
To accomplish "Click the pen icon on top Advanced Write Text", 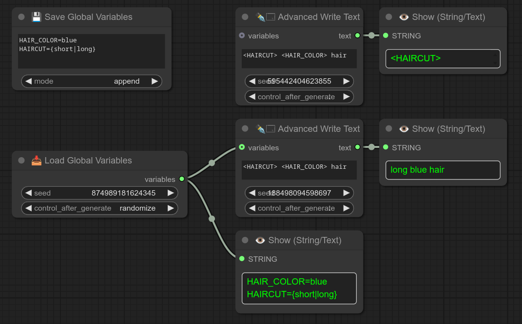I will pos(260,17).
